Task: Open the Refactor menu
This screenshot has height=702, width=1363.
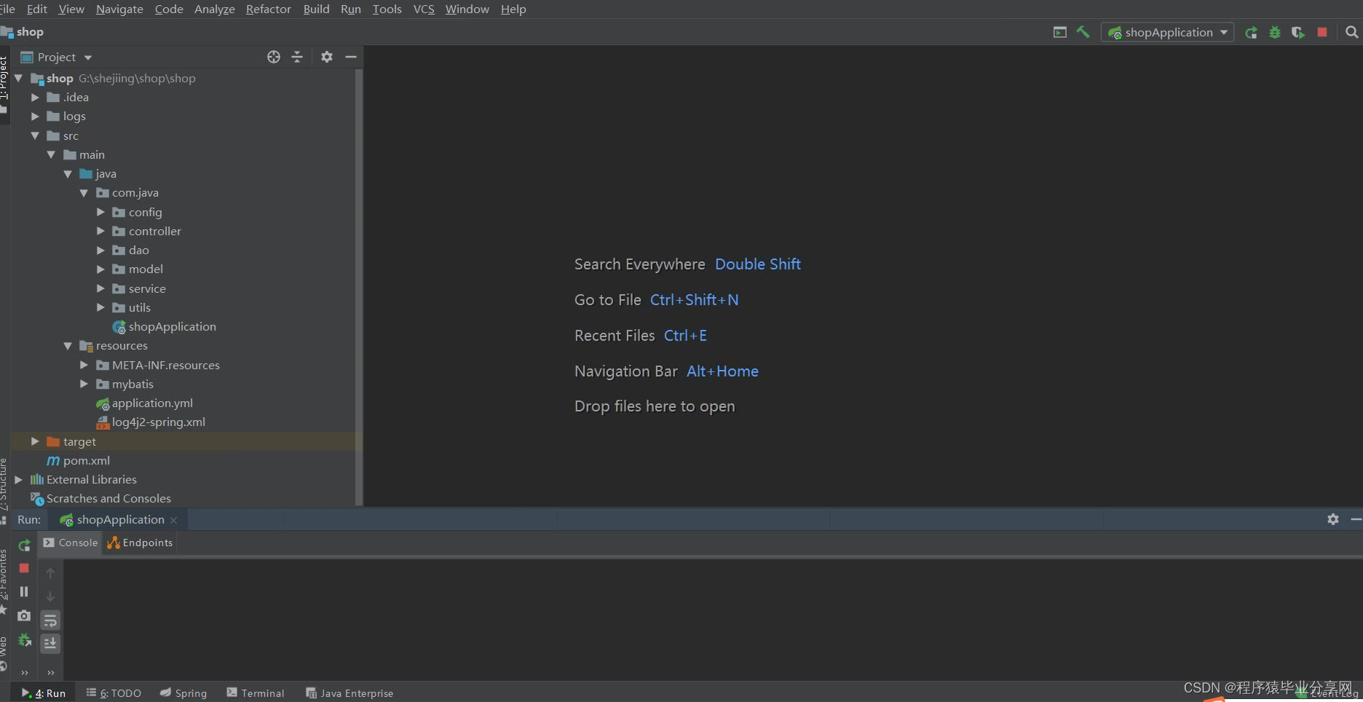Action: click(269, 9)
